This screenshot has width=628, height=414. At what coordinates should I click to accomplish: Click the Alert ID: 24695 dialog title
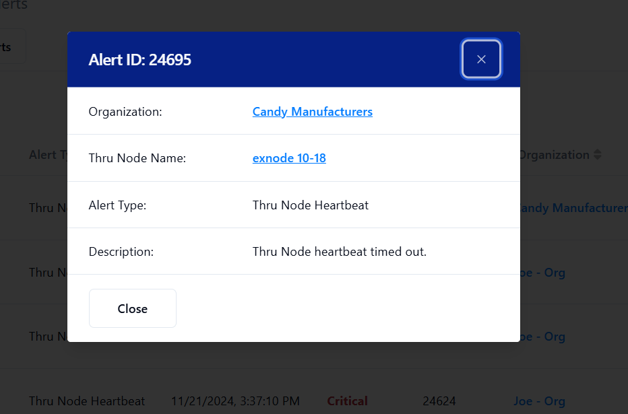(x=140, y=60)
